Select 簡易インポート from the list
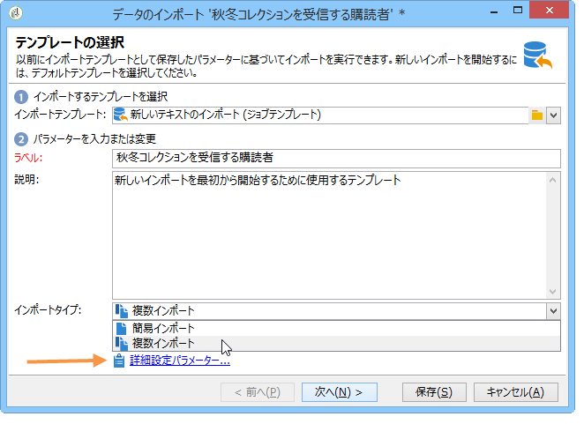This screenshot has width=584, height=424. click(336, 328)
